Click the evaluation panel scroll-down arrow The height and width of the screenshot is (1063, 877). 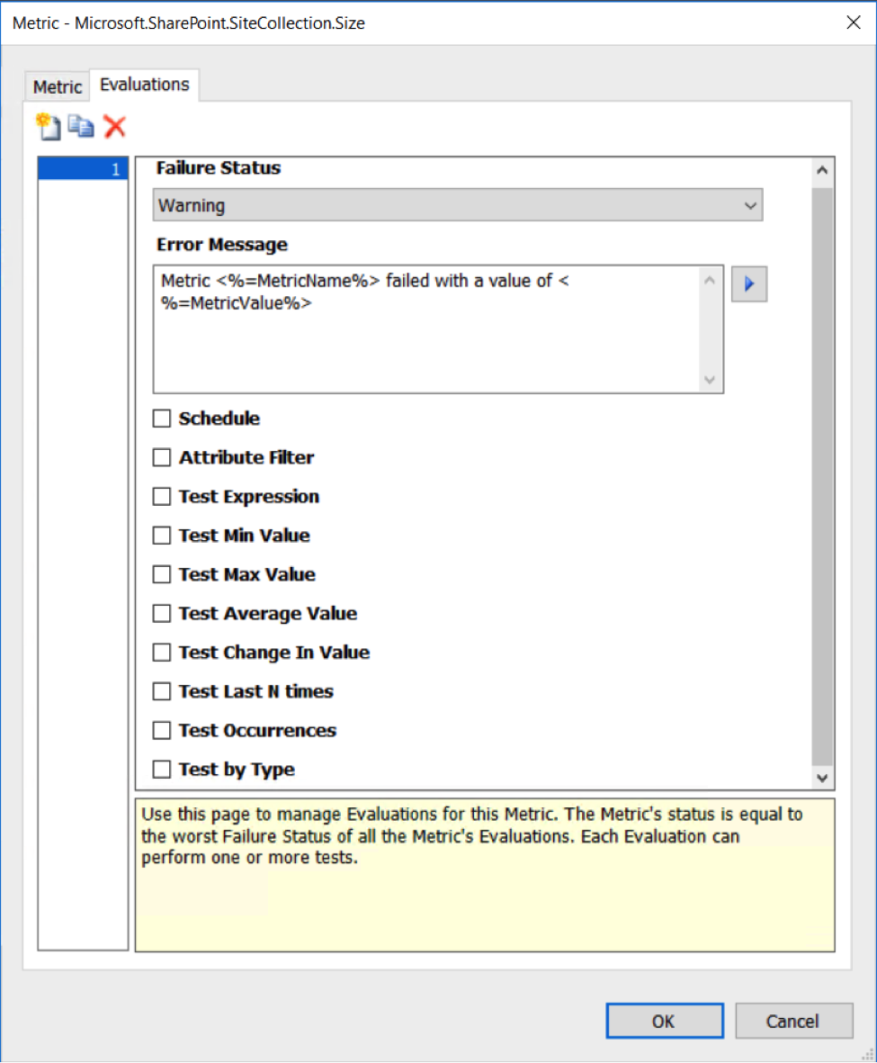click(x=822, y=778)
